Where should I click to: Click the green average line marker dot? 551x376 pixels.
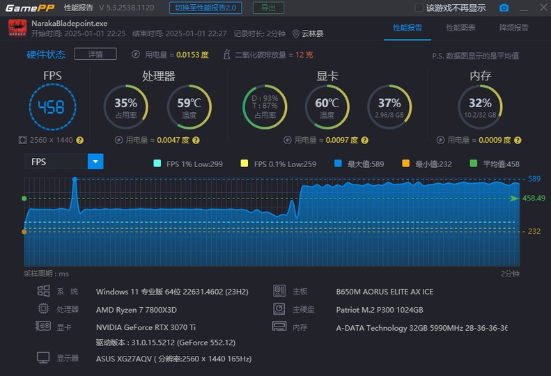[x=24, y=198]
